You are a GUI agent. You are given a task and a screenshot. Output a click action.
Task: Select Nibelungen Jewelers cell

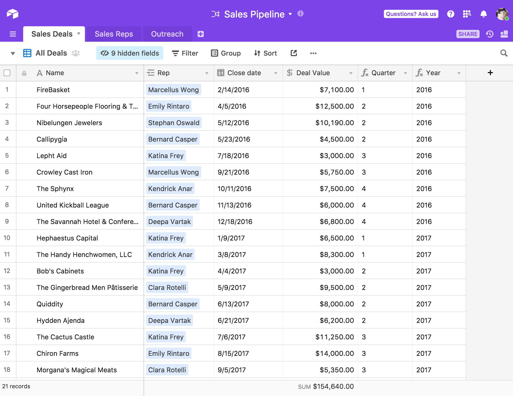tap(80, 123)
